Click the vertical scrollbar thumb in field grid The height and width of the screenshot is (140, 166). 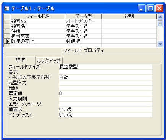160,24
